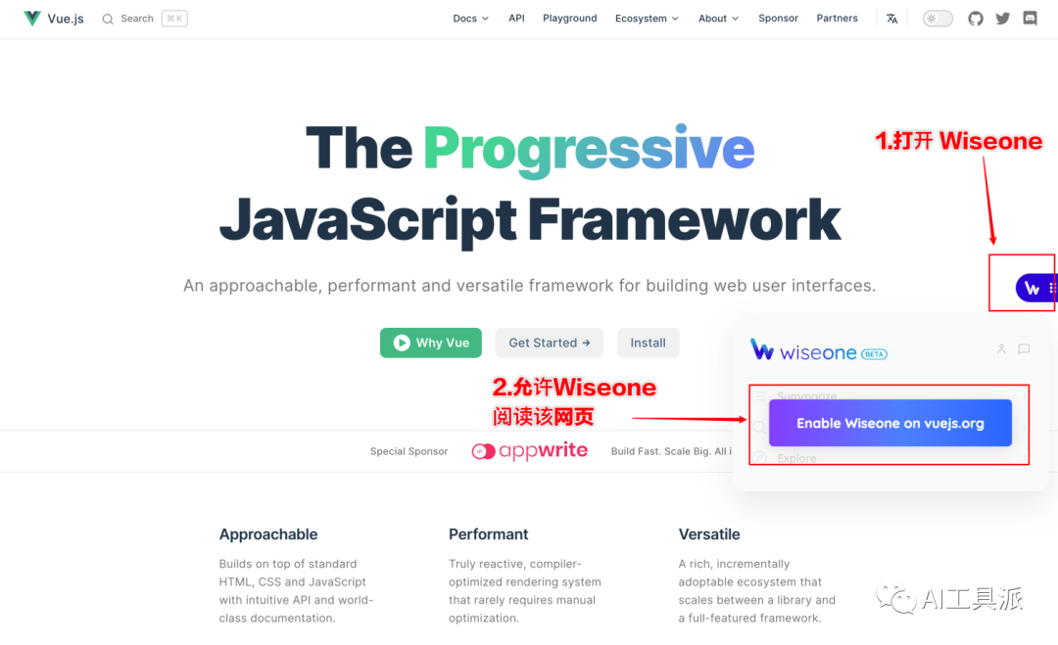Click Wiseone feedback chat bubble icon

coord(1024,349)
